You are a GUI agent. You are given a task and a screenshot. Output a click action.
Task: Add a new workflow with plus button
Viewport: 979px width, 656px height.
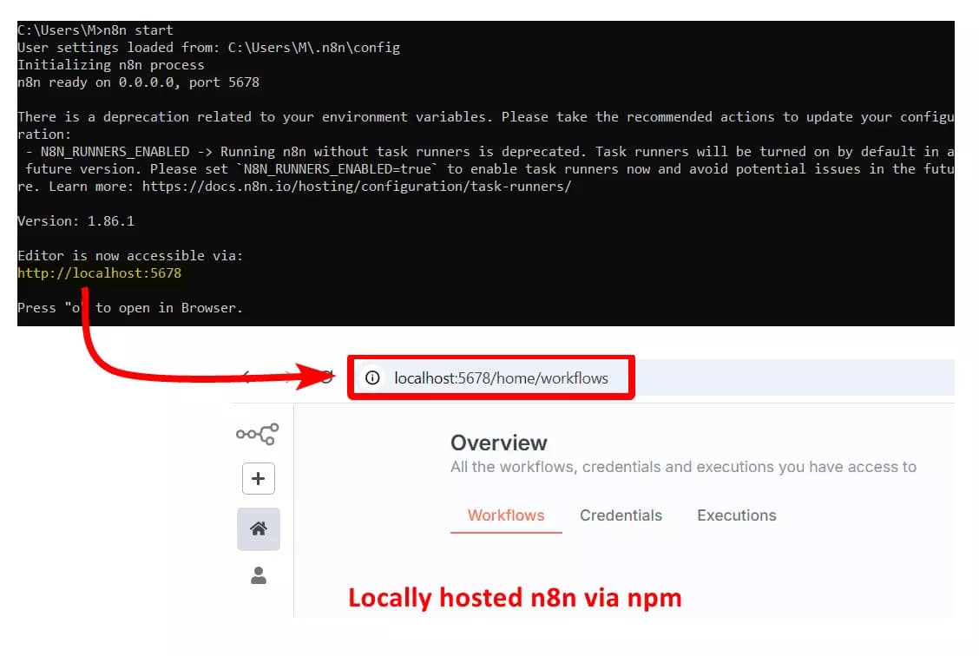pyautogui.click(x=259, y=479)
